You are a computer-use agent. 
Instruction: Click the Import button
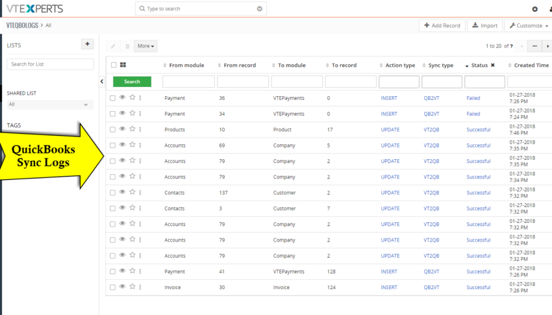(x=484, y=26)
